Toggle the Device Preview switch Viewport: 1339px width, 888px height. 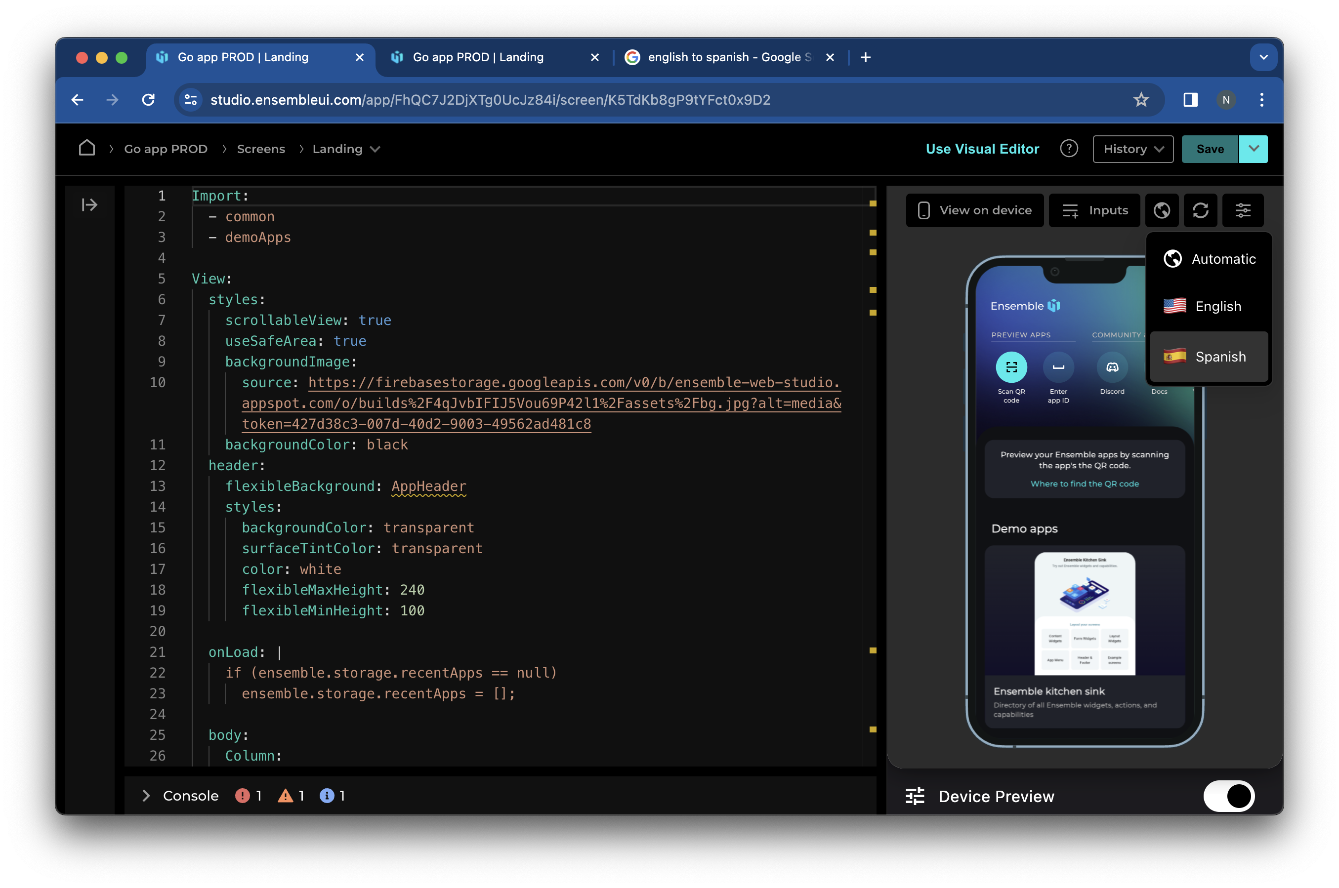pyautogui.click(x=1228, y=796)
